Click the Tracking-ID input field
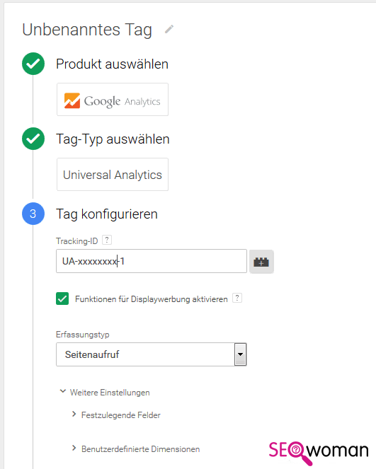 point(152,261)
